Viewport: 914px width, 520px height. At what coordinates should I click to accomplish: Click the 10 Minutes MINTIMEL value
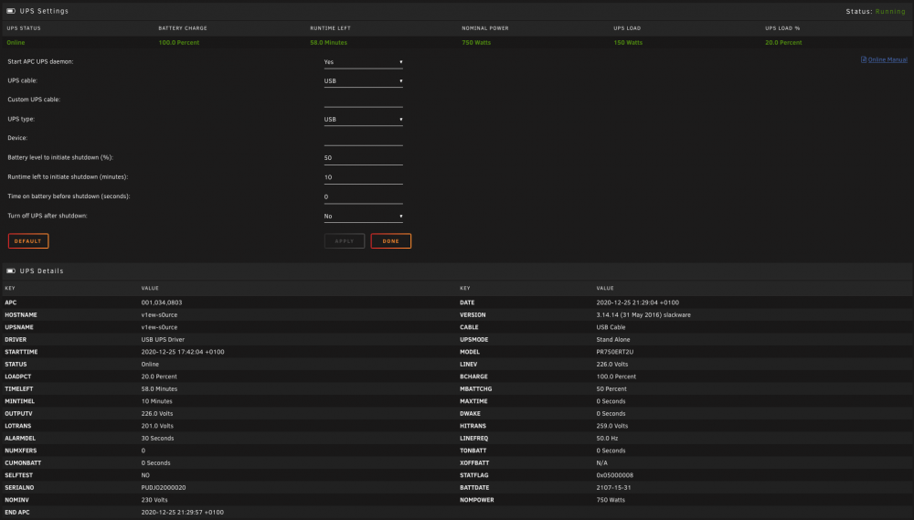click(x=157, y=401)
